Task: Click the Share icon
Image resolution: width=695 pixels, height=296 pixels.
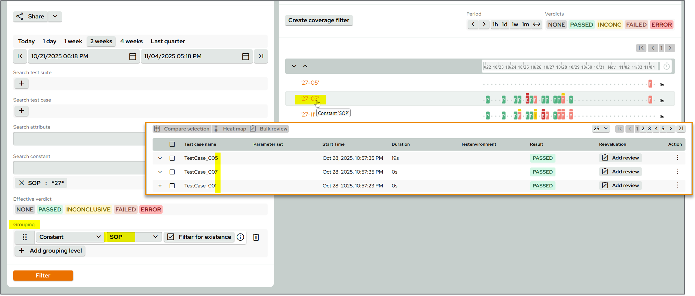Action: click(x=20, y=16)
